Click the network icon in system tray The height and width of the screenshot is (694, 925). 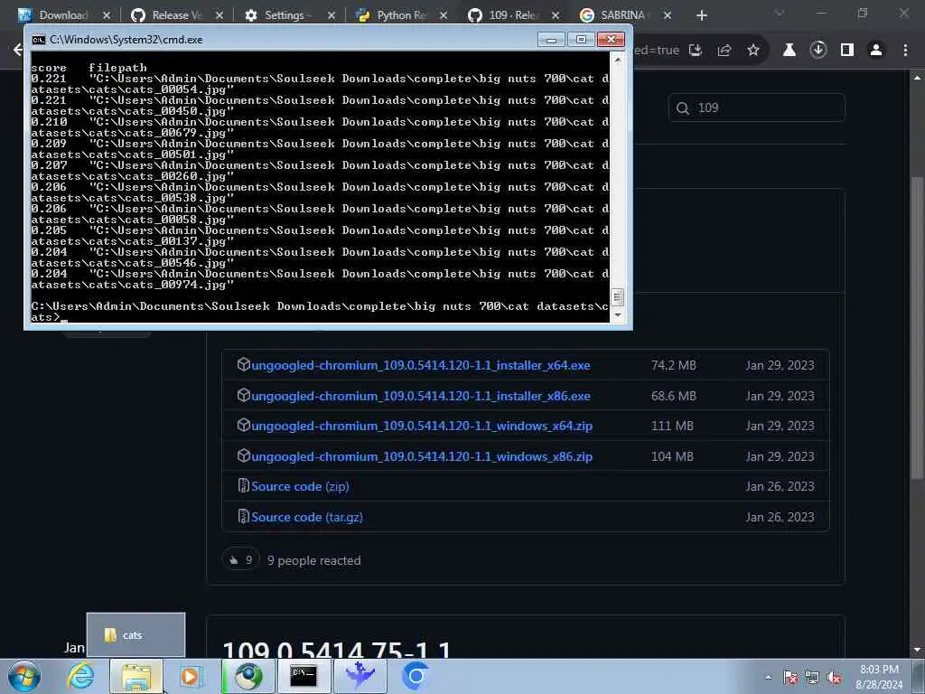tap(812, 678)
